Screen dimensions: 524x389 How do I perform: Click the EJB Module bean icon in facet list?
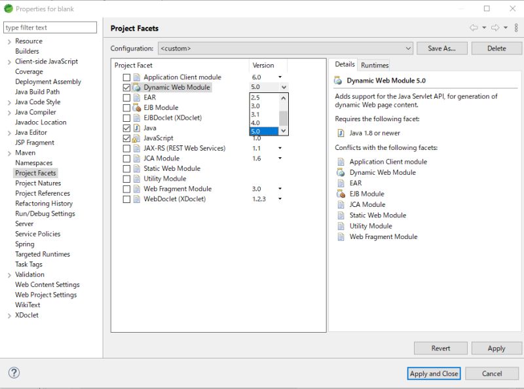(136, 107)
